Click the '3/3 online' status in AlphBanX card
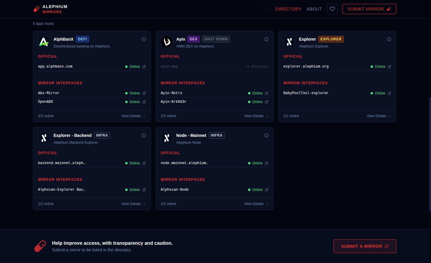The width and height of the screenshot is (431, 263). [46, 116]
